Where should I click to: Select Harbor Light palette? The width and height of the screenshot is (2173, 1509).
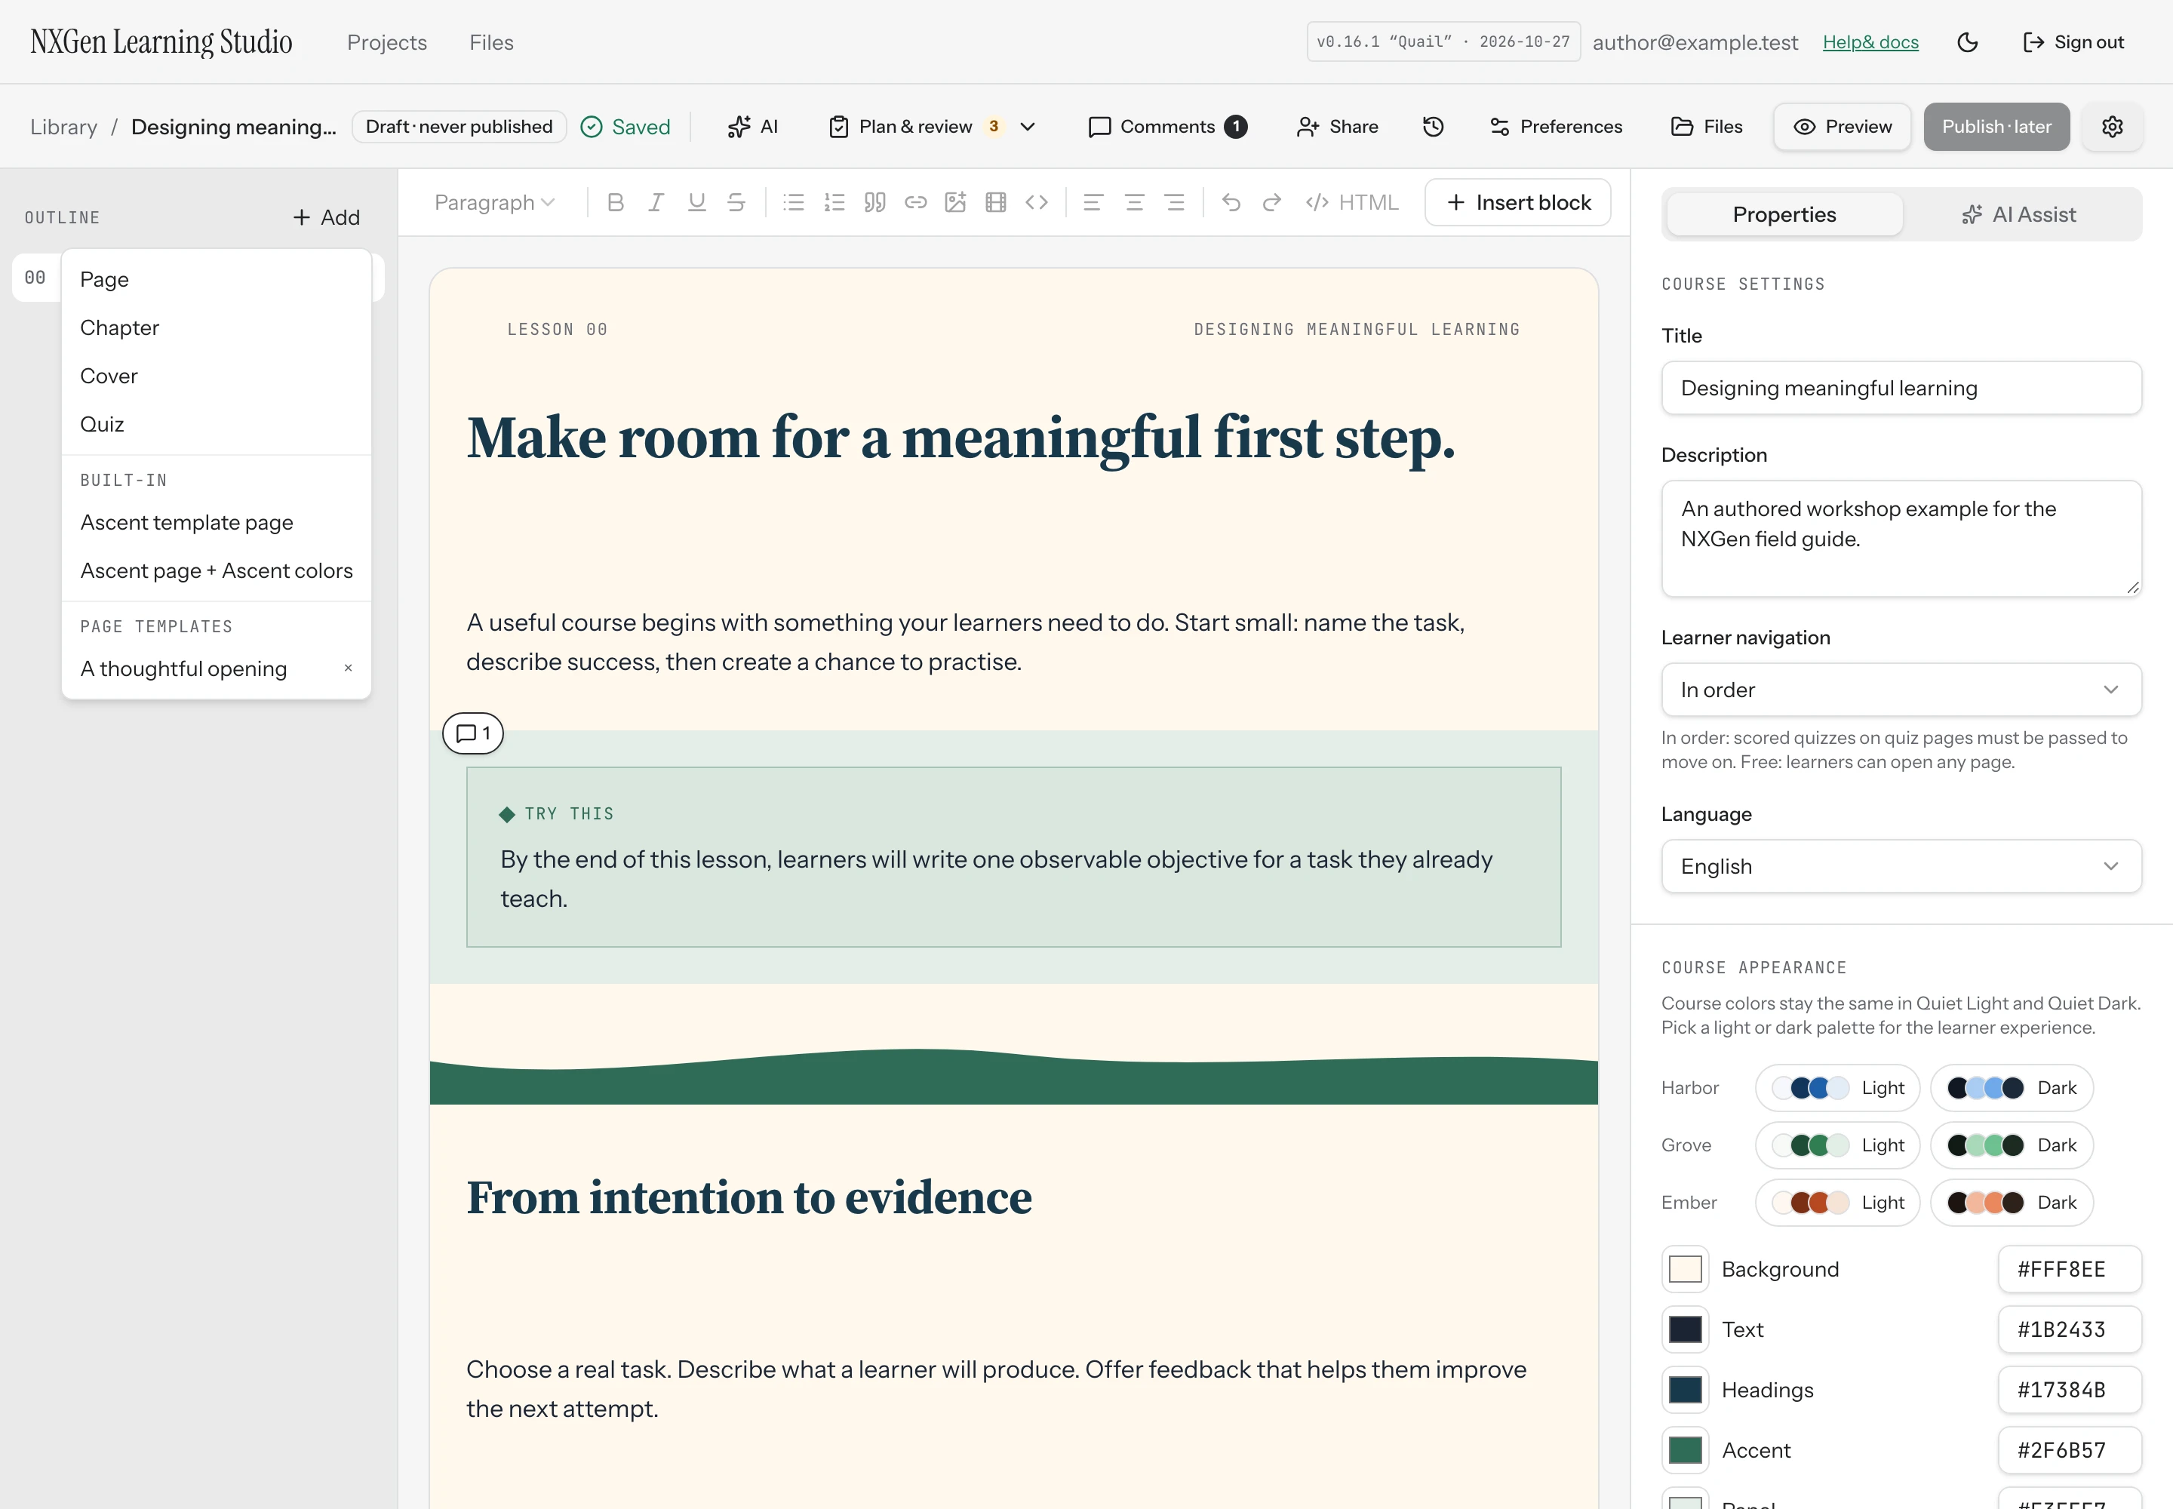[1837, 1087]
